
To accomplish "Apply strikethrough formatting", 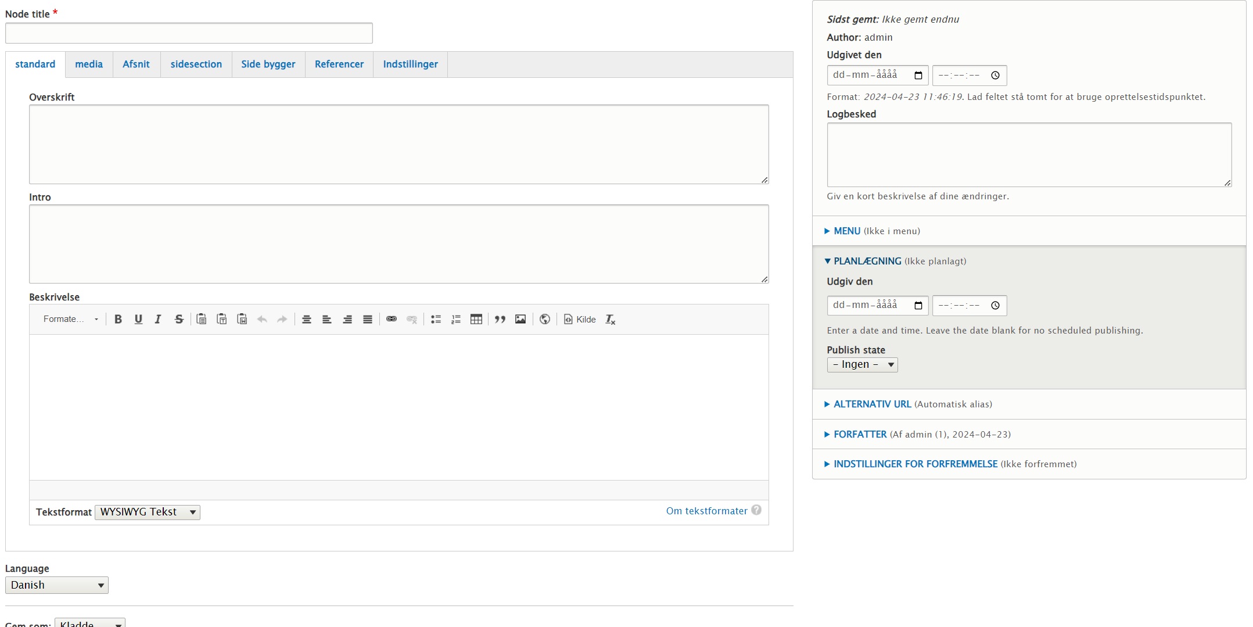I will click(x=179, y=319).
